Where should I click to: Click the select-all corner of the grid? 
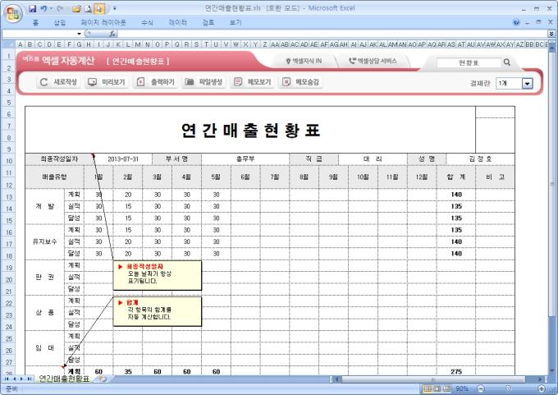tap(8, 44)
